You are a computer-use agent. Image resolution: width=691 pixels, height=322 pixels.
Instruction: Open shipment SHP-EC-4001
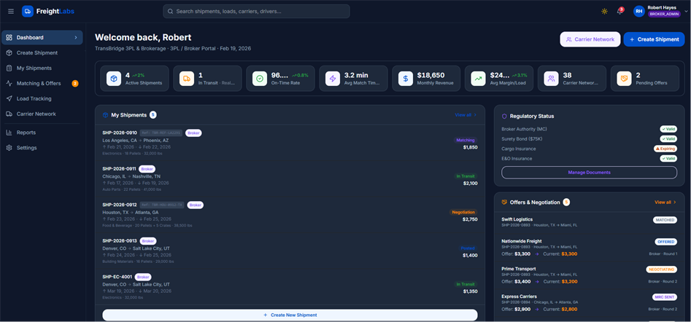[290, 287]
